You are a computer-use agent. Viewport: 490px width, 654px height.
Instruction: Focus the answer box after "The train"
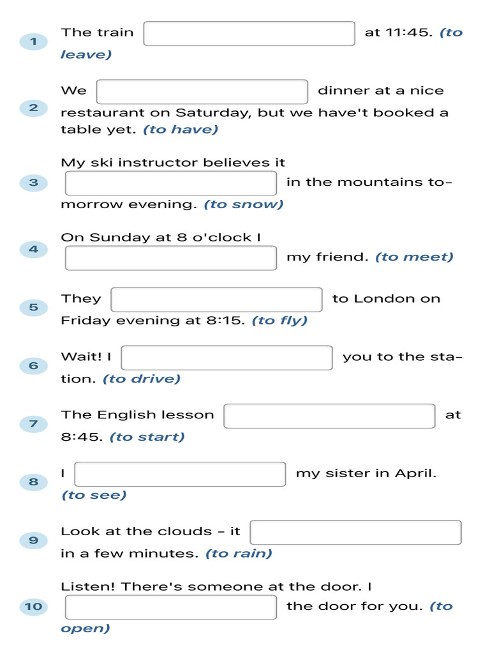(249, 34)
